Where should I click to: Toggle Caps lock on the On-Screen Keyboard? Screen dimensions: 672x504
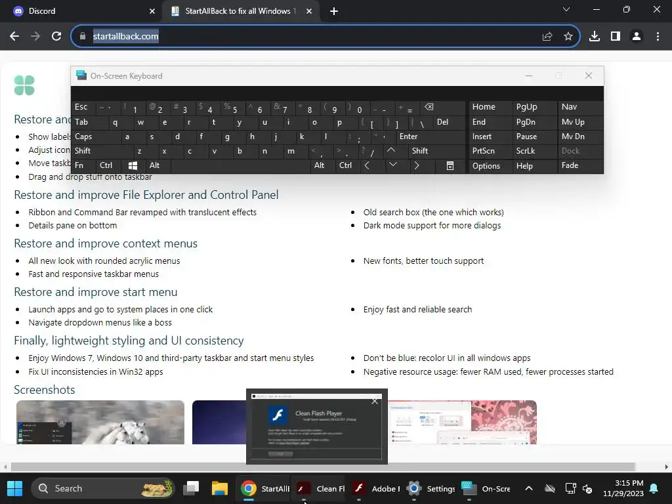94,136
